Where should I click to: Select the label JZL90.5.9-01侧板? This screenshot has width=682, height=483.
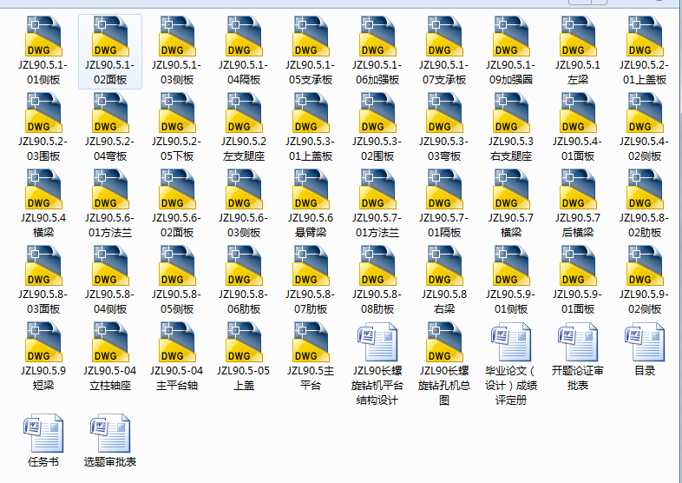[x=511, y=301]
